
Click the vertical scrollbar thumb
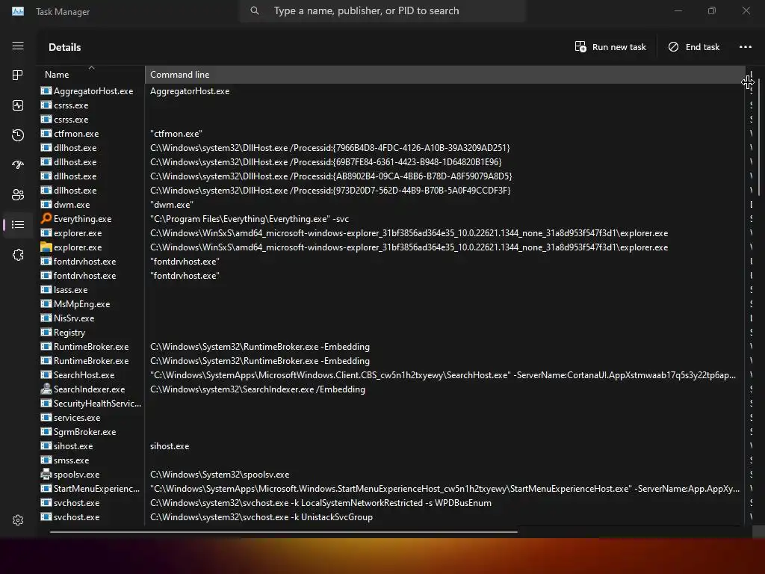[759, 136]
